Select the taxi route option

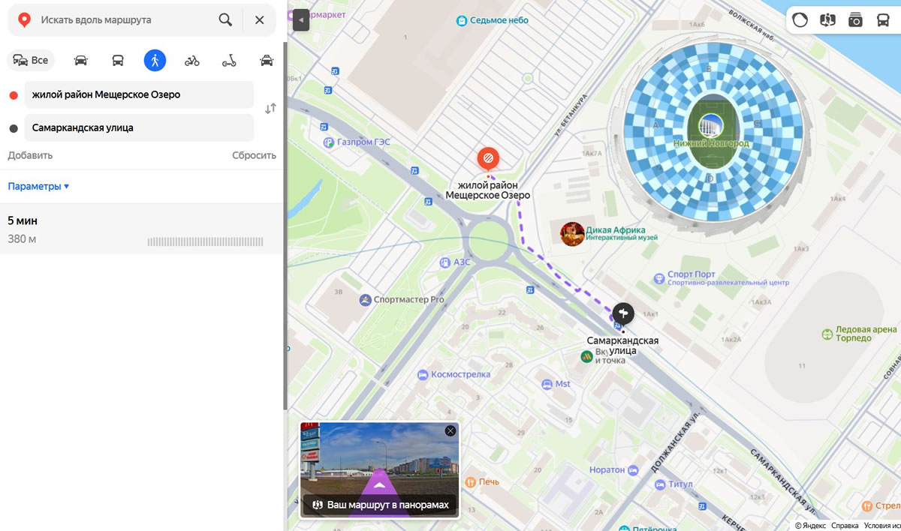[266, 61]
